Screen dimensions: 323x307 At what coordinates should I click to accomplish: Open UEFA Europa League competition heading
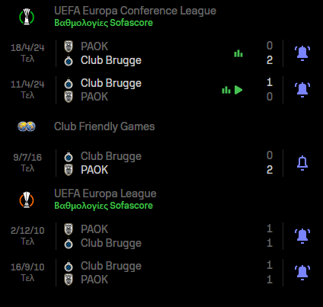click(105, 193)
